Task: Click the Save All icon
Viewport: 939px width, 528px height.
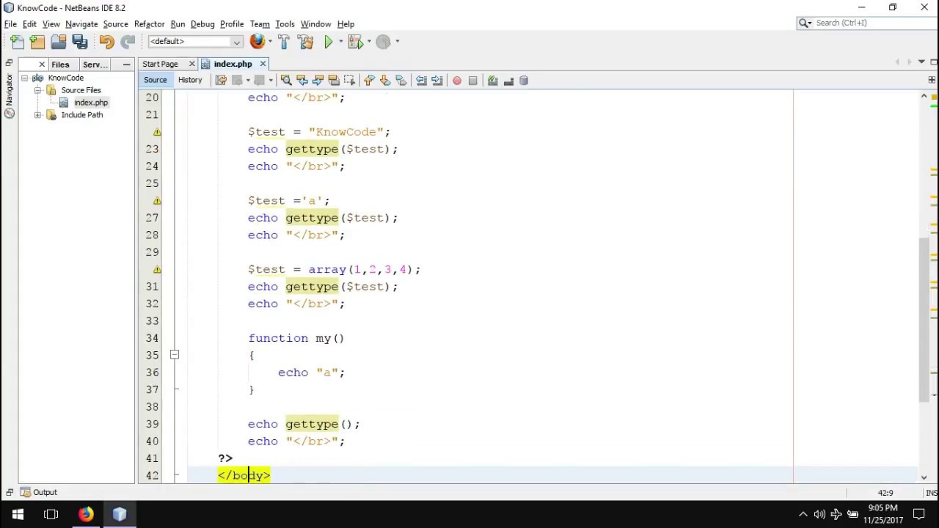Action: tap(80, 42)
